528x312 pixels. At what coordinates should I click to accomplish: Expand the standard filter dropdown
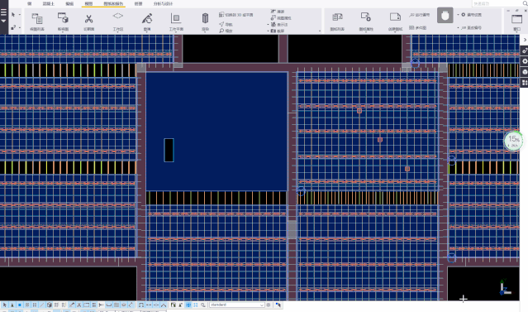[236, 305]
